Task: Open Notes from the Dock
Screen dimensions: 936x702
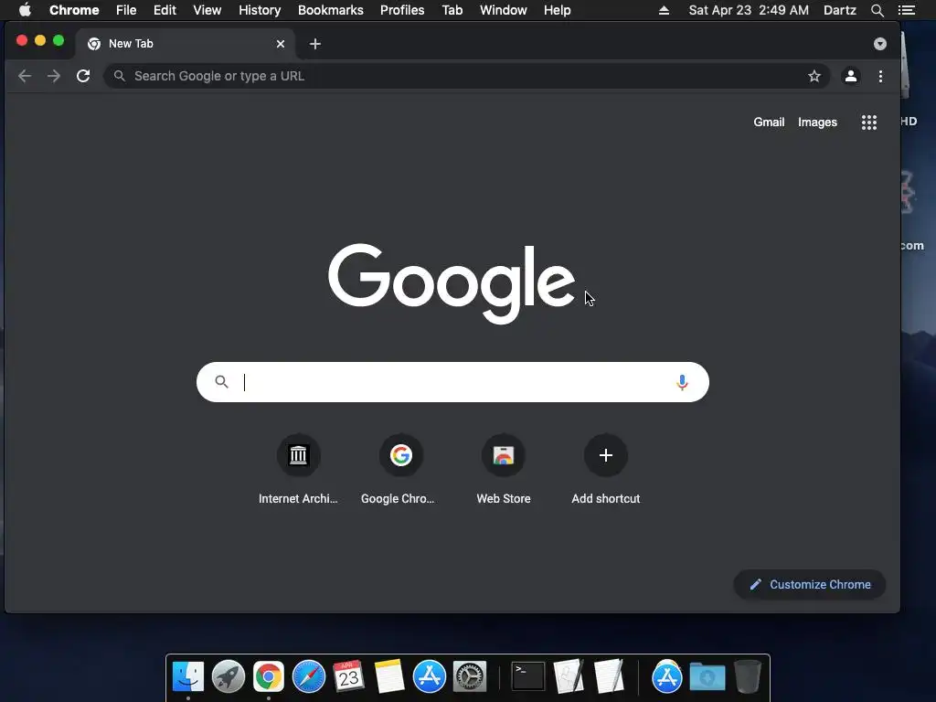Action: [x=389, y=677]
